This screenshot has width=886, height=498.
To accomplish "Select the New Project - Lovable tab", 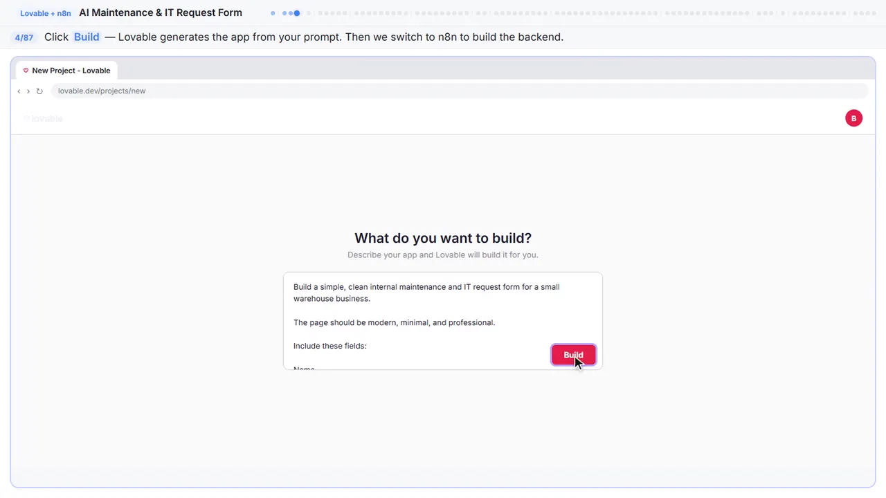I will [x=67, y=71].
